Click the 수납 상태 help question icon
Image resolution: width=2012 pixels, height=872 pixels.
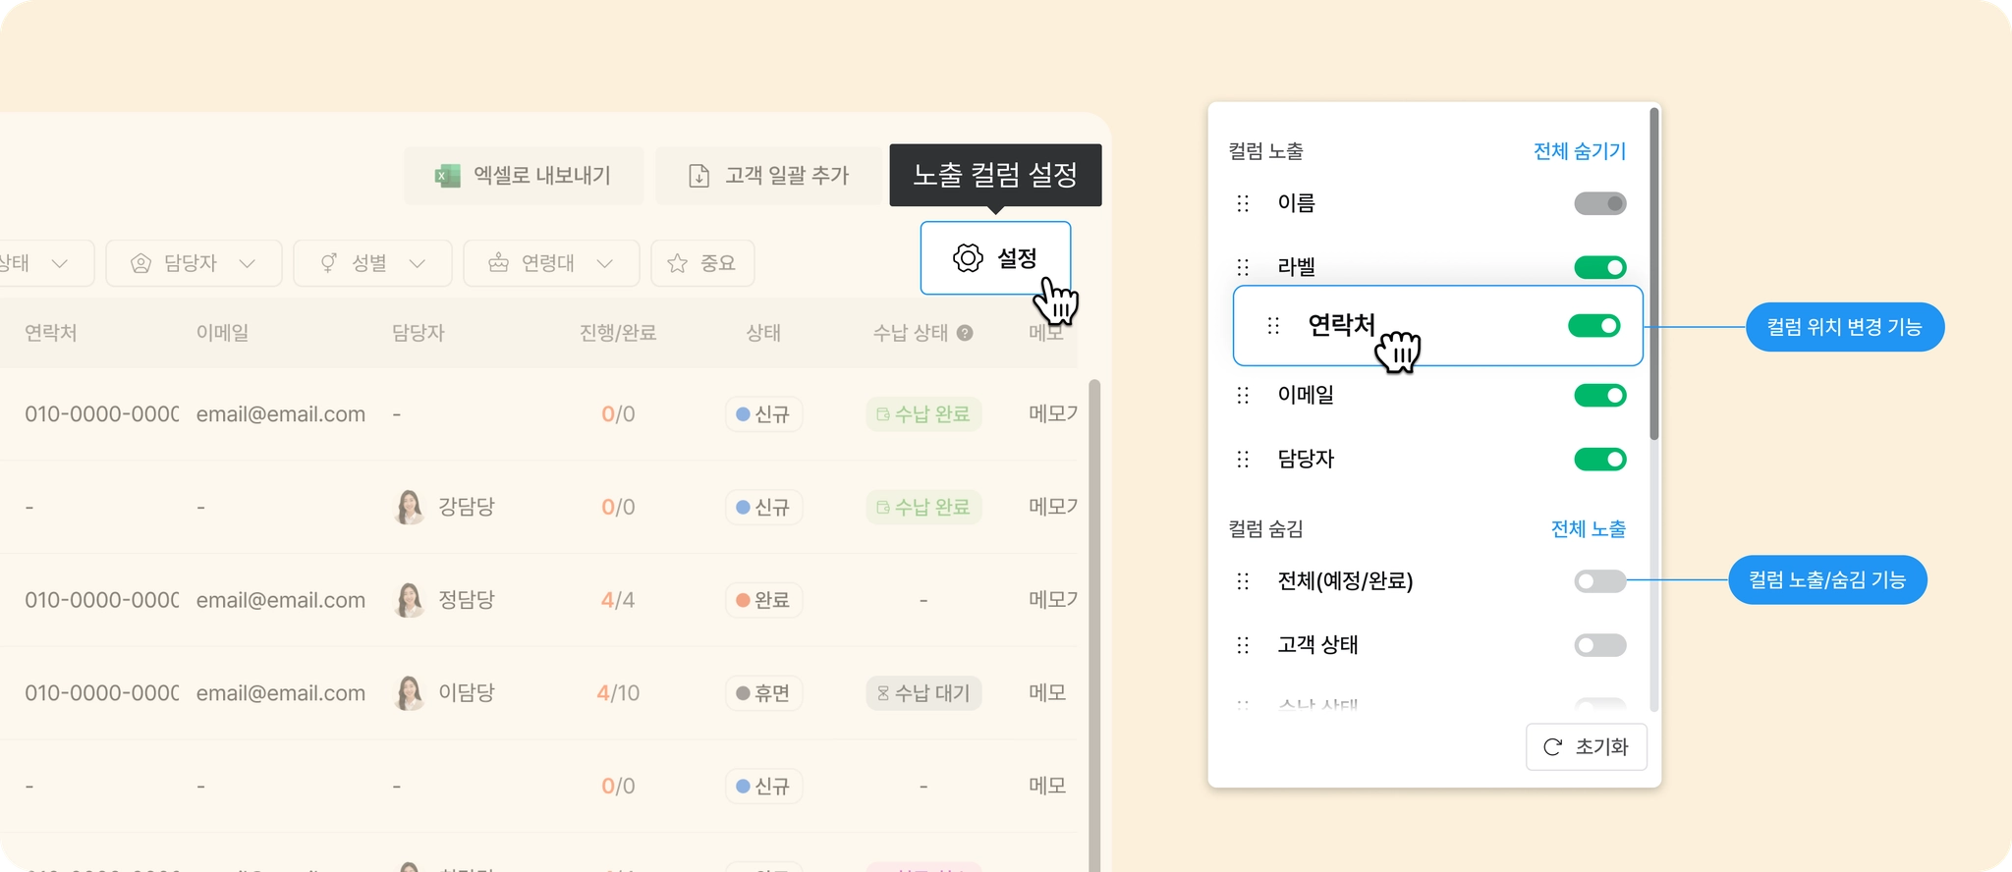pos(965,333)
